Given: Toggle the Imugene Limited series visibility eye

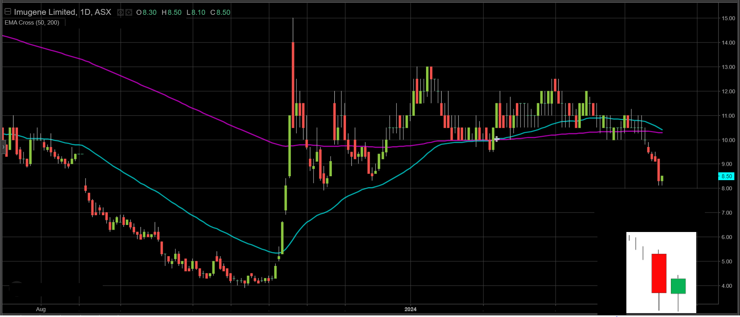Looking at the screenshot, I should pos(121,12).
